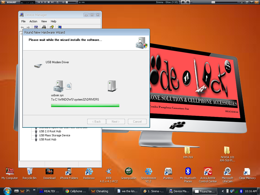Click the Winamp song title Sirena - Gloc
260x195 pixels.
(167, 2)
